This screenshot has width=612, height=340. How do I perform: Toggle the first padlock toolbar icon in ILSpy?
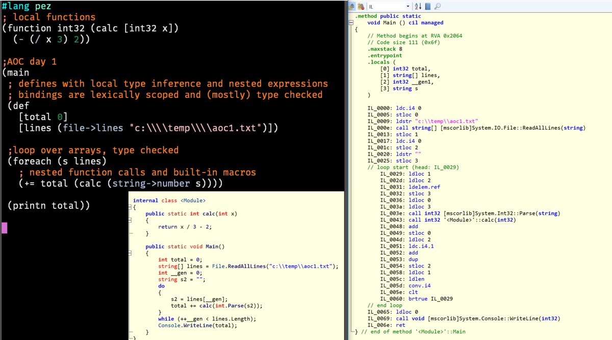[x=352, y=6]
